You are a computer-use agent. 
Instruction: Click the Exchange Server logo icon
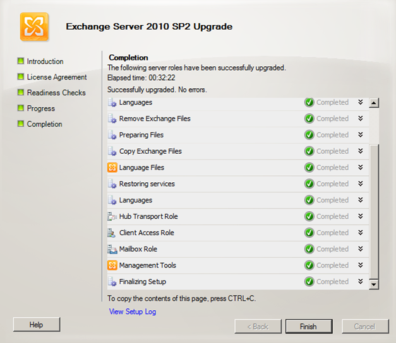pyautogui.click(x=34, y=26)
